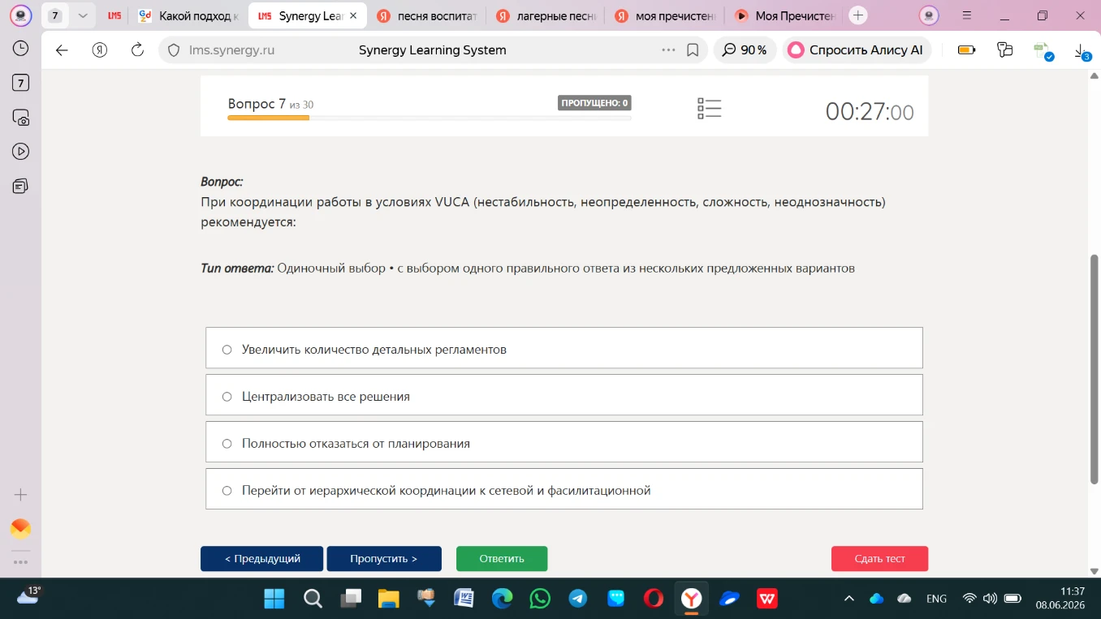Screen dimensions: 1101x619
Task: Click the Yandex home button icon
Action: [100, 50]
